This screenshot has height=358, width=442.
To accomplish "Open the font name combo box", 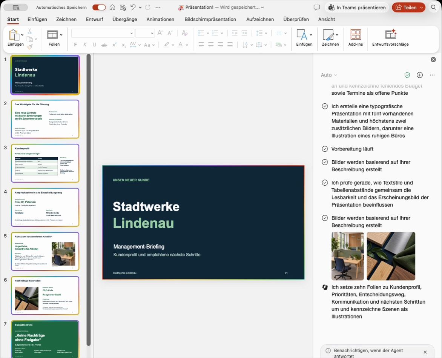I will pos(102,33).
